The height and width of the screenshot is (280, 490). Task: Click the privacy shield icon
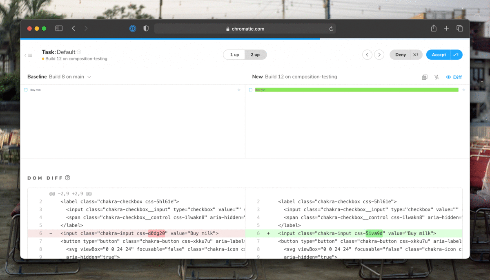click(146, 29)
